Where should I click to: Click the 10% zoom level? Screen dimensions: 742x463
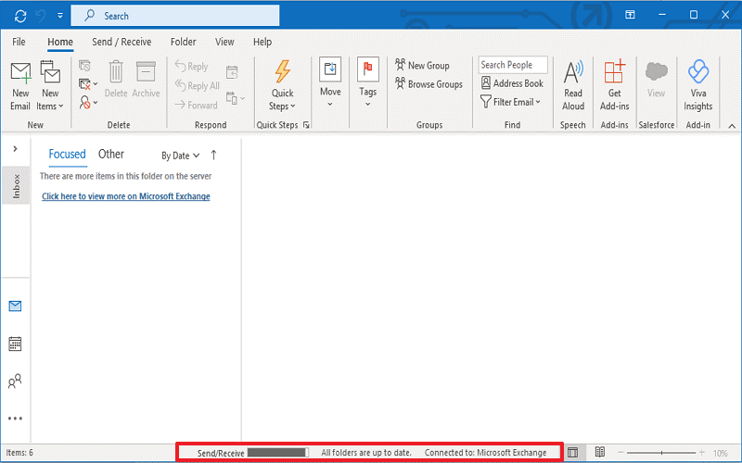point(721,453)
